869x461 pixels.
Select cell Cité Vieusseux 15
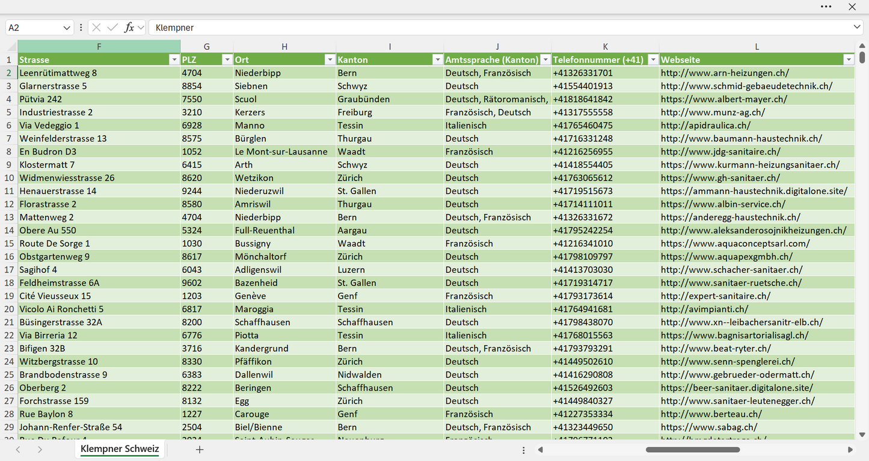tap(99, 296)
